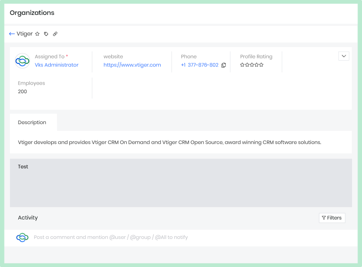Click the grey Test text area

[181, 183]
